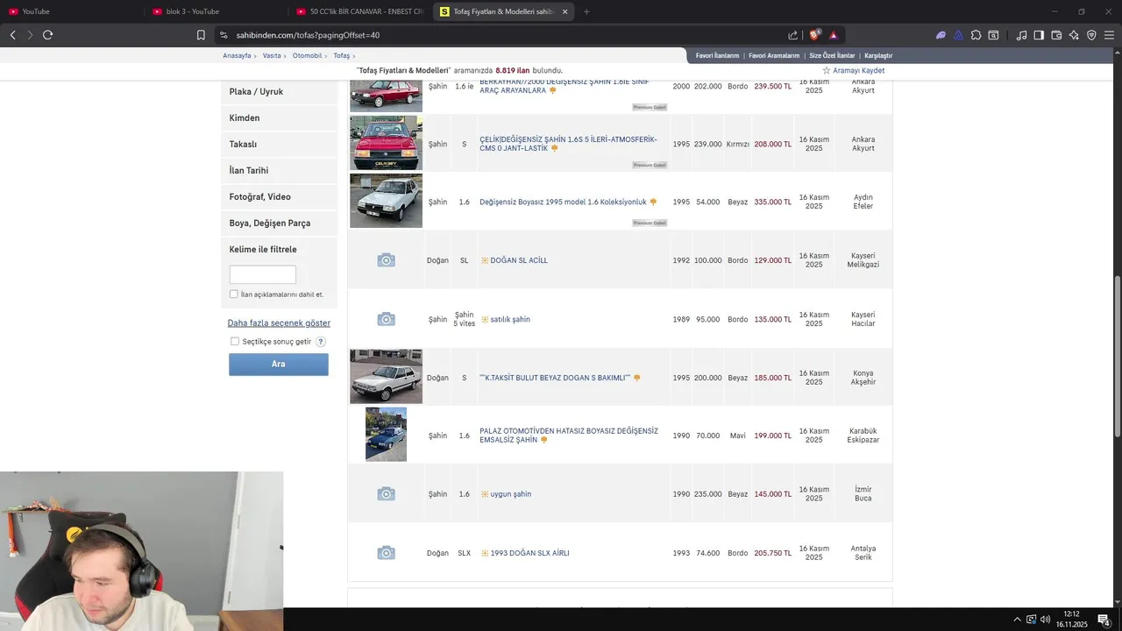Go to Tofaş breadcrumb

click(x=341, y=55)
